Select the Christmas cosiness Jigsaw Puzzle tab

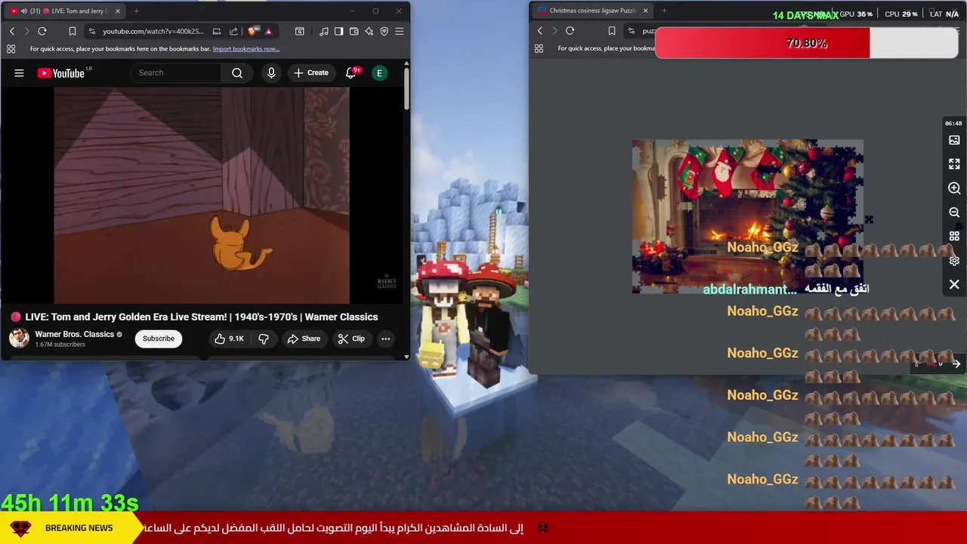(x=592, y=11)
